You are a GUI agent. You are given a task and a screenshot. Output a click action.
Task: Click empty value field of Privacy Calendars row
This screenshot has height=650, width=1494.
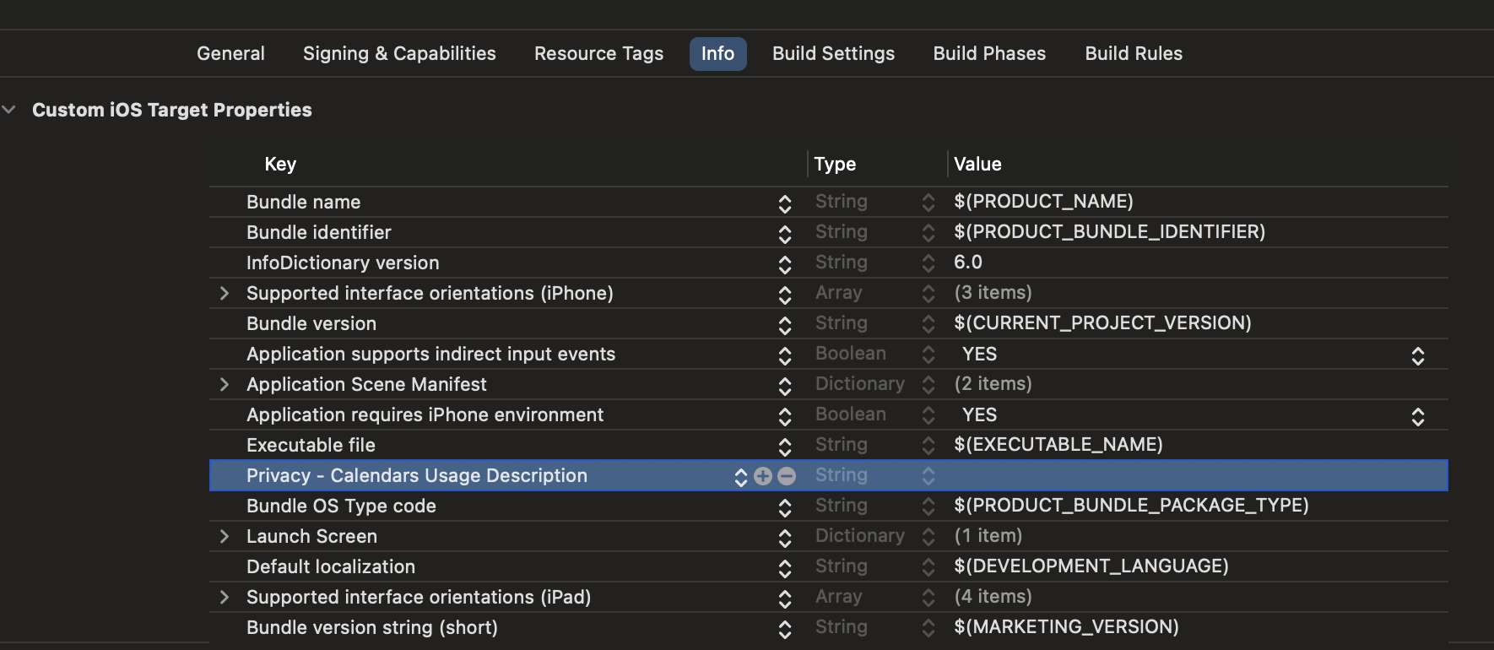(x=1182, y=476)
